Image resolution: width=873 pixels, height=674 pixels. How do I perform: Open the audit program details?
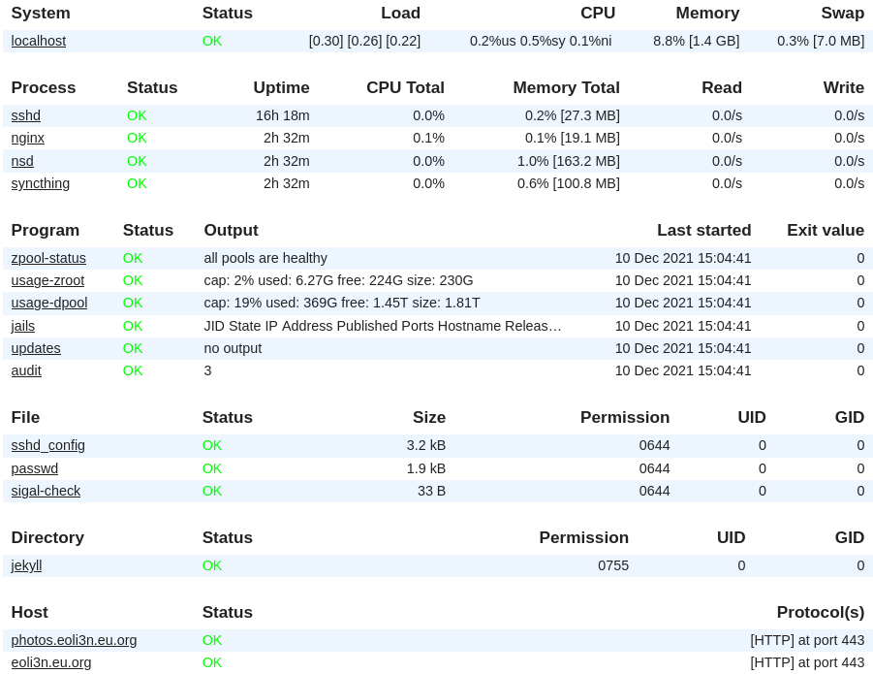click(26, 370)
